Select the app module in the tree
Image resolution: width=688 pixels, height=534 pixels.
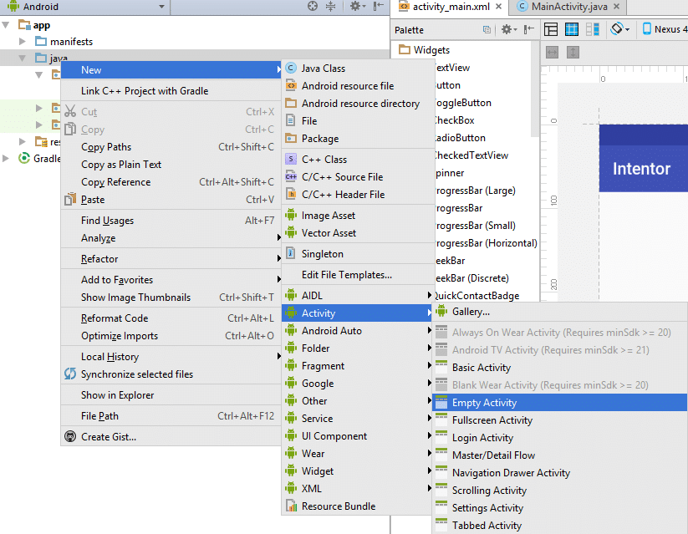coord(34,25)
